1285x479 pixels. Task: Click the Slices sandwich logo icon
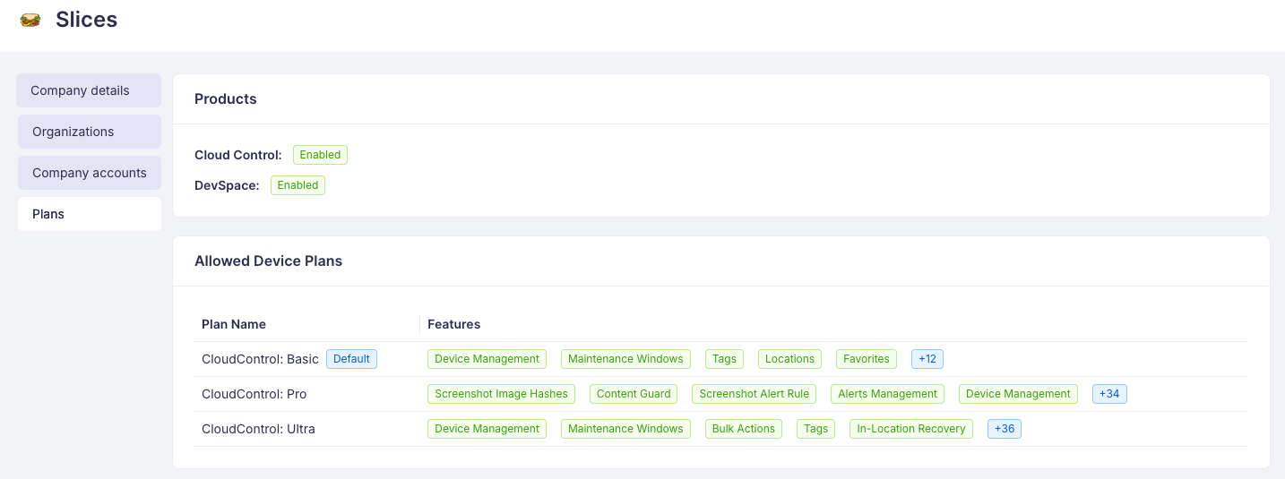[x=30, y=20]
